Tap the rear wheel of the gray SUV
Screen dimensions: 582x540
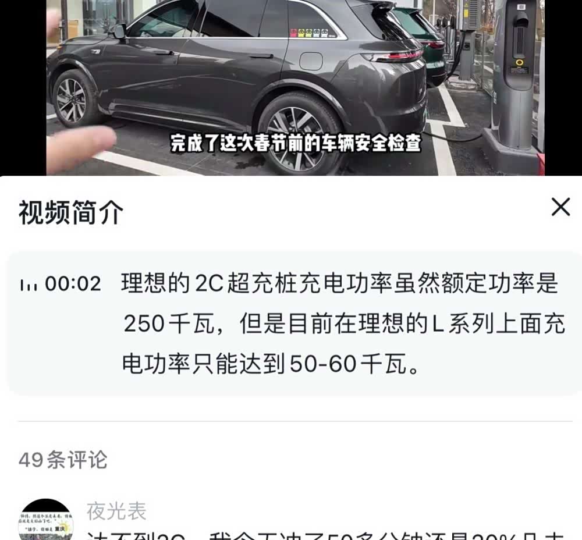301,137
